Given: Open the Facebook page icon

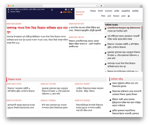Looking at the screenshot, I should point(66,10).
